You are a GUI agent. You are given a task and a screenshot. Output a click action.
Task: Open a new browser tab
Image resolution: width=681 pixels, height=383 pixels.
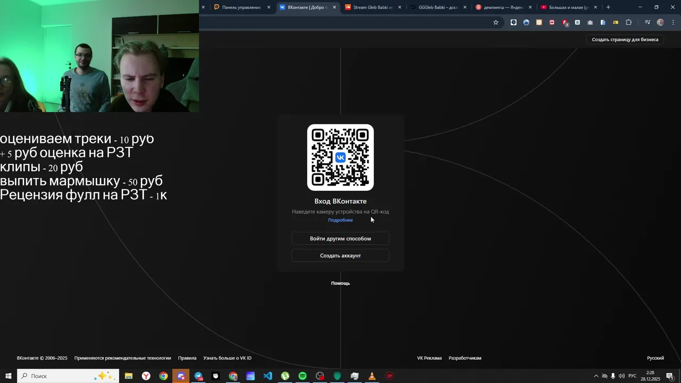pos(608,7)
